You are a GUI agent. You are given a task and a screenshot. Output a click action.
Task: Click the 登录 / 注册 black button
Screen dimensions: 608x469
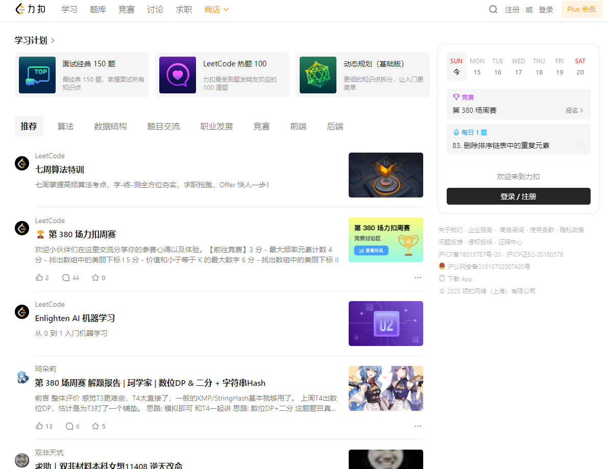tap(519, 196)
